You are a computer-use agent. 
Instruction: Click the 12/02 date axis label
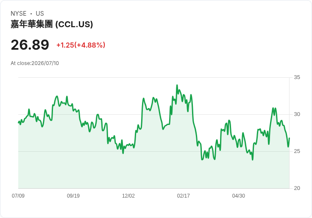128,196
